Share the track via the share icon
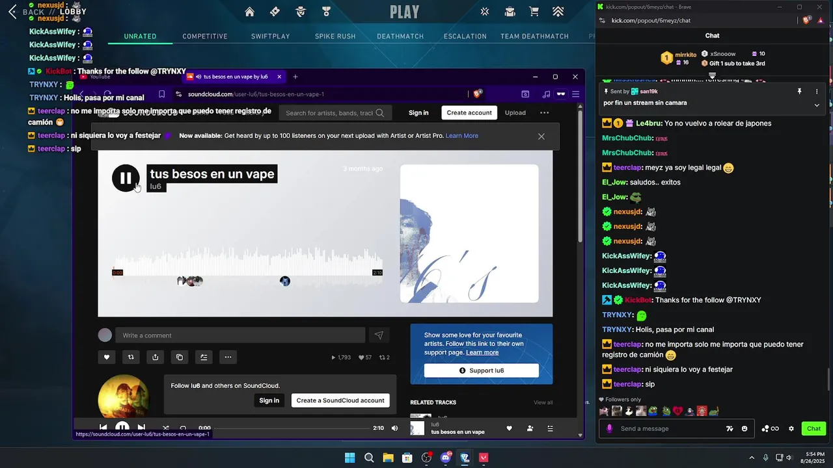This screenshot has width=833, height=468. pos(155,357)
